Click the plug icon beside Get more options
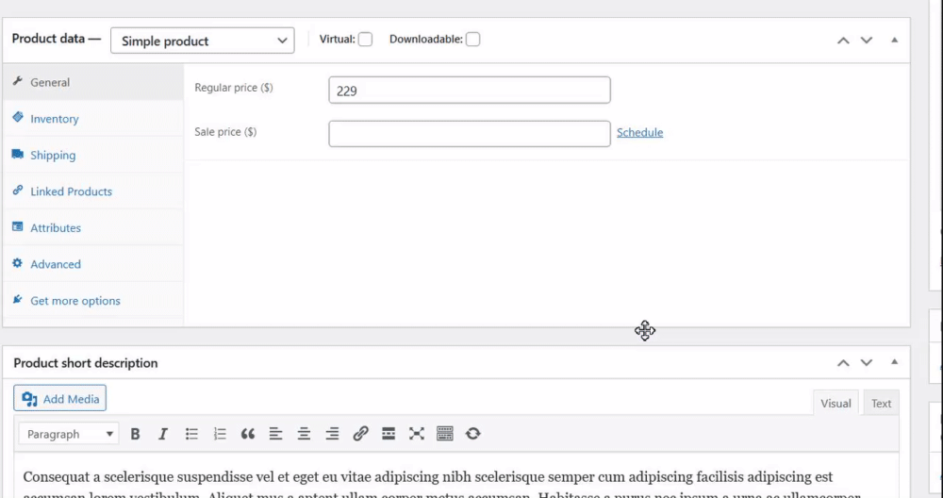The width and height of the screenshot is (943, 498). [x=17, y=300]
